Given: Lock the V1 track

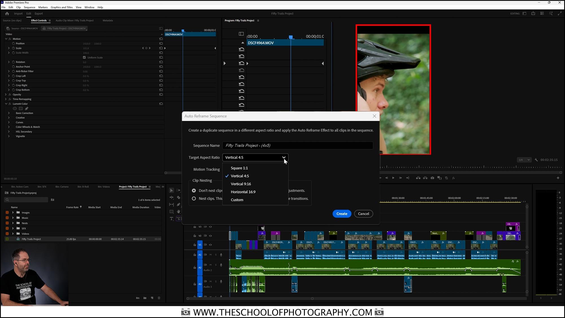Looking at the screenshot, I should 194,245.
